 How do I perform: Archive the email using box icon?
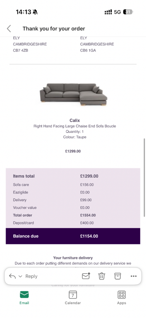[118, 276]
